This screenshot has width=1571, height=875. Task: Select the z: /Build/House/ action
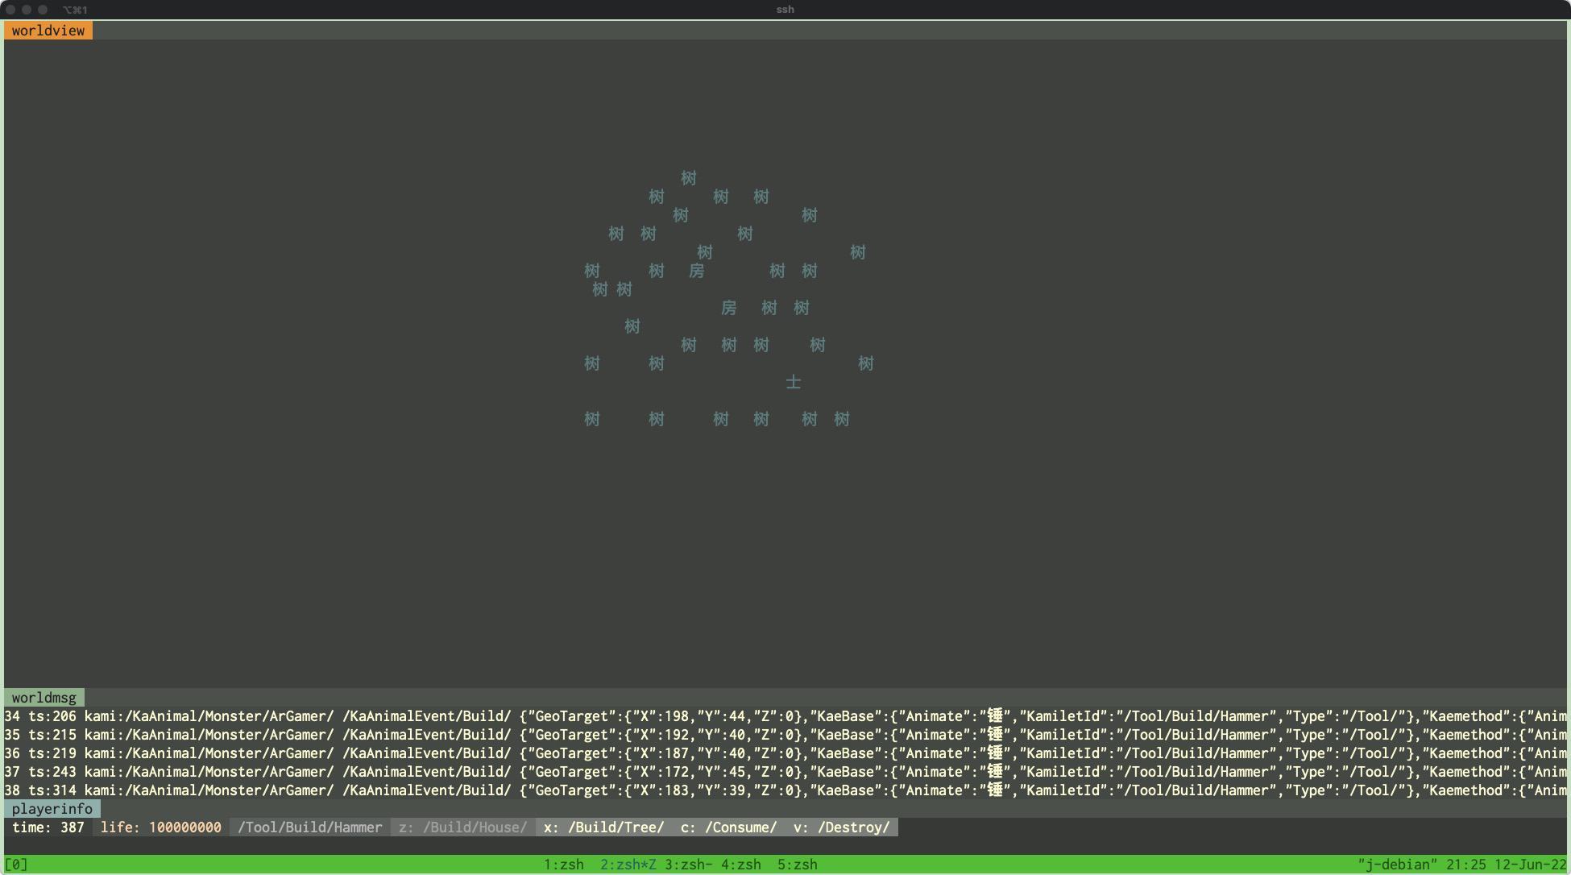463,827
